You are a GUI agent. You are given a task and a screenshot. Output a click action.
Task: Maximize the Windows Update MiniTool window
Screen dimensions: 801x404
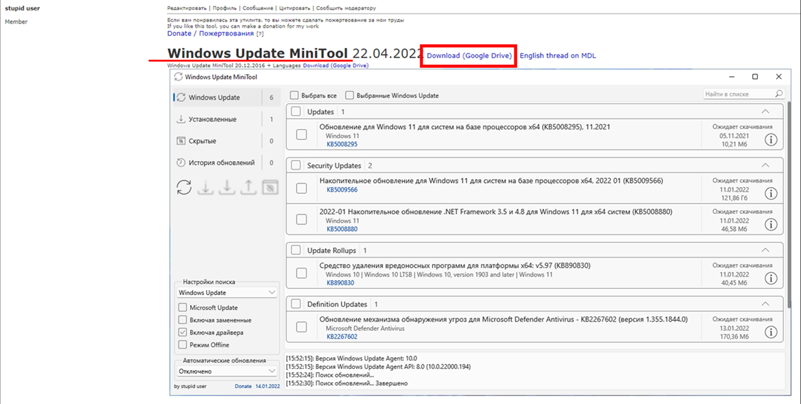coord(755,77)
